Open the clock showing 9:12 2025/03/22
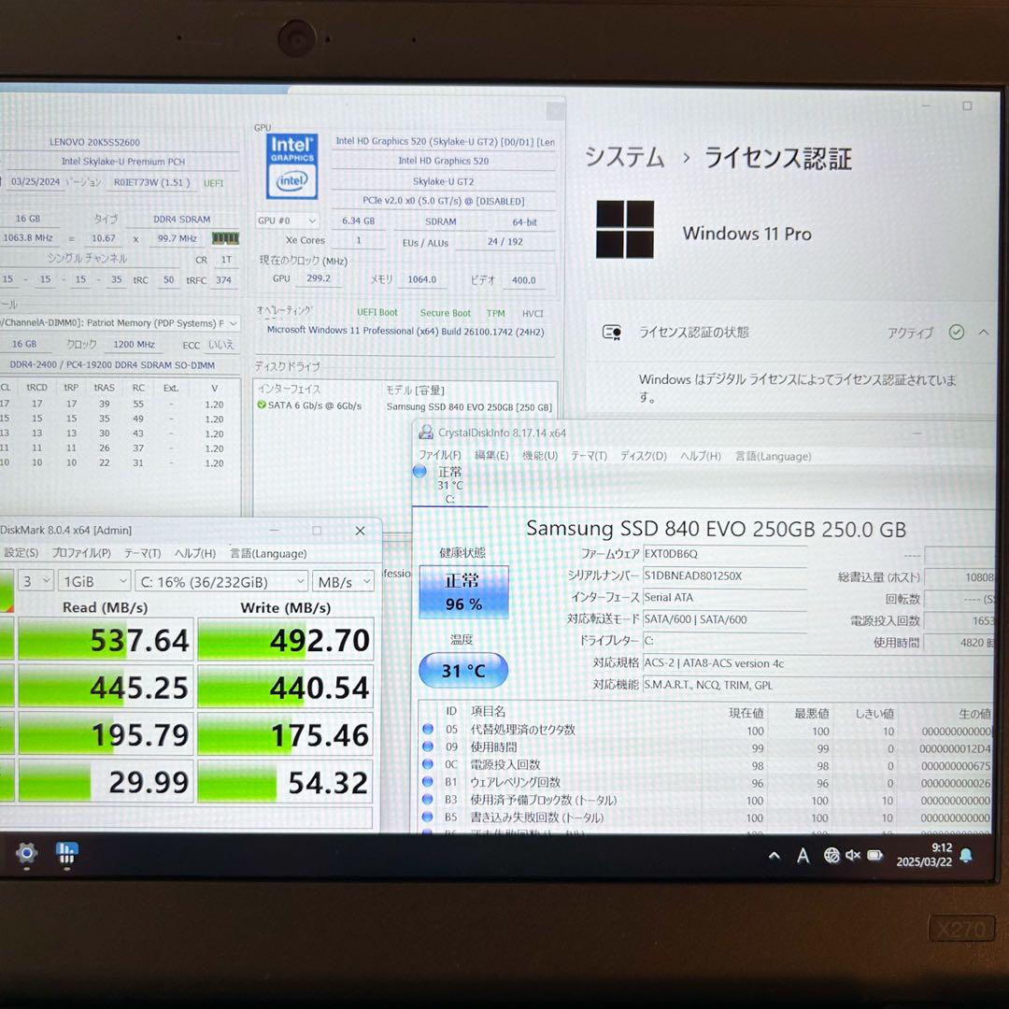Screen dimensions: 1009x1009 [924, 855]
